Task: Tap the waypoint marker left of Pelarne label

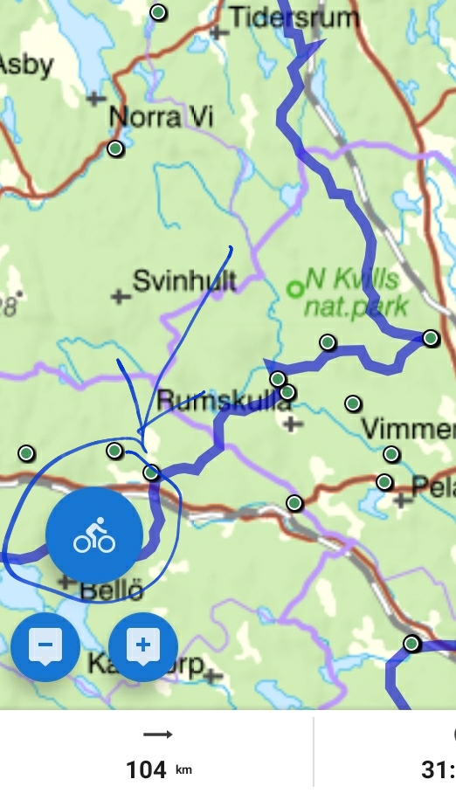Action: click(384, 482)
